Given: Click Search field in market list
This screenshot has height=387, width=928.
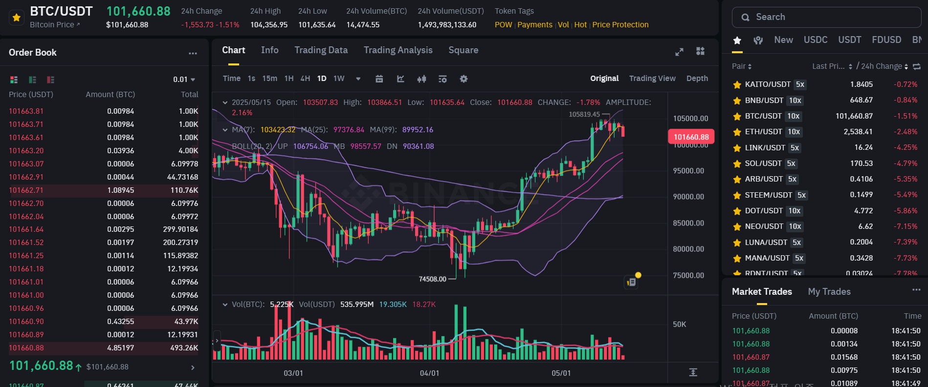Looking at the screenshot, I should 826,17.
